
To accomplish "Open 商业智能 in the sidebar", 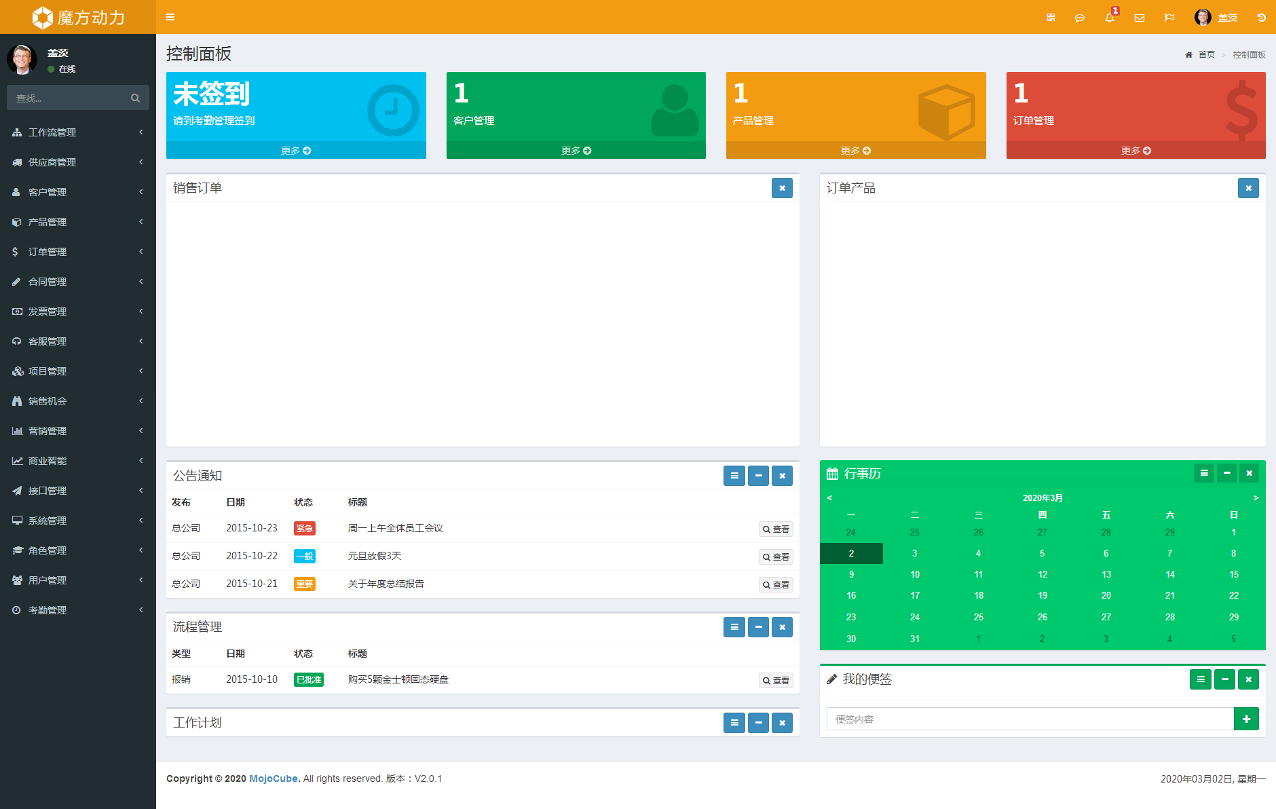I will [x=78, y=461].
